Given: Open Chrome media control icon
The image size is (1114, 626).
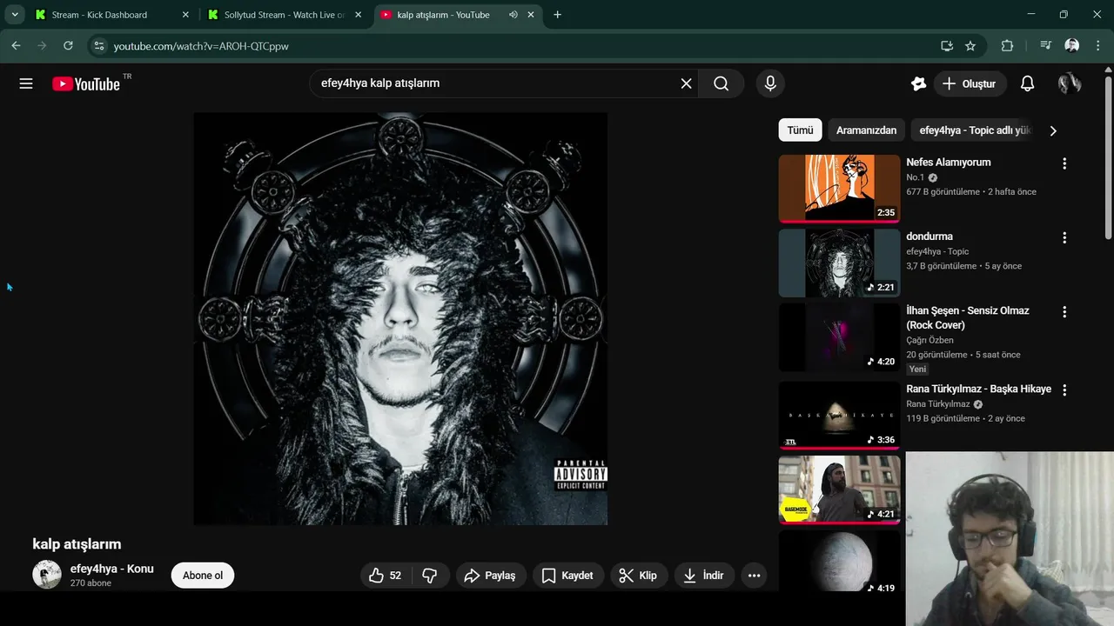Looking at the screenshot, I should coord(1045,45).
